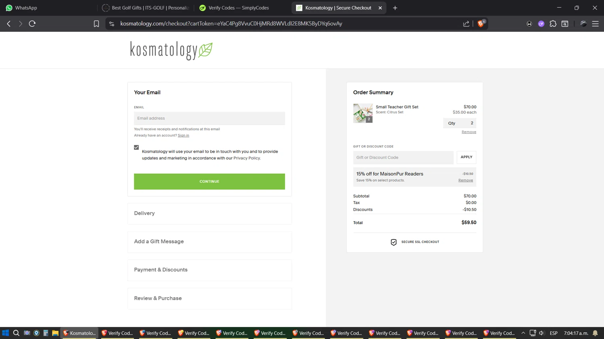Click the APPLY discount button
This screenshot has height=339, width=604.
466,157
